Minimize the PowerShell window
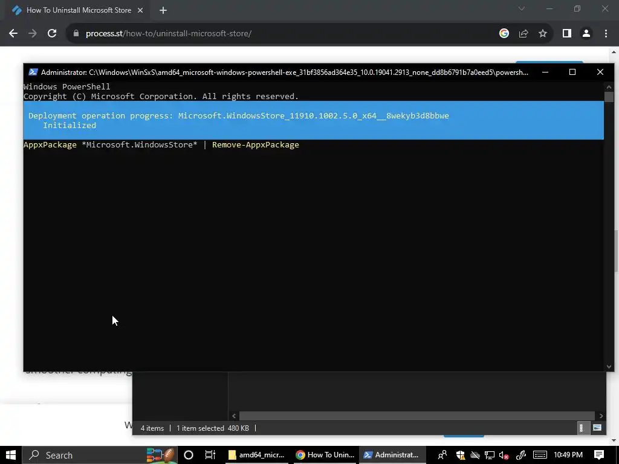The width and height of the screenshot is (619, 464). [x=545, y=72]
